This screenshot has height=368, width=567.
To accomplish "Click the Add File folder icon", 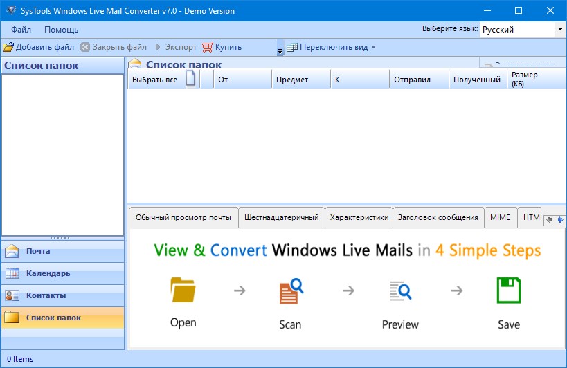I will [8, 47].
